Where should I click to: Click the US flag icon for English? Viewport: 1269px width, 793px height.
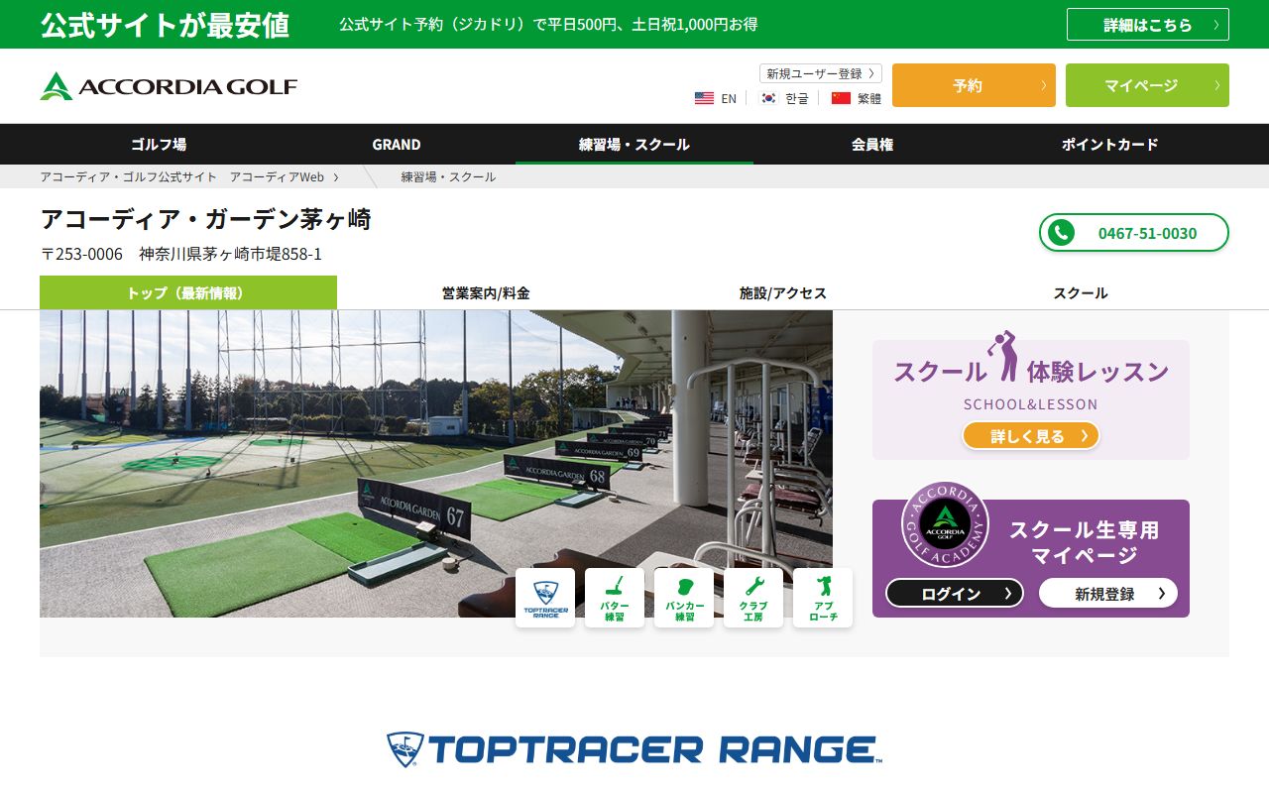[704, 98]
